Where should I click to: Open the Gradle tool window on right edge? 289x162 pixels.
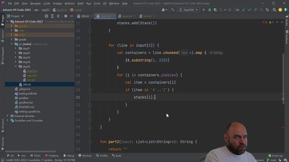[287, 21]
